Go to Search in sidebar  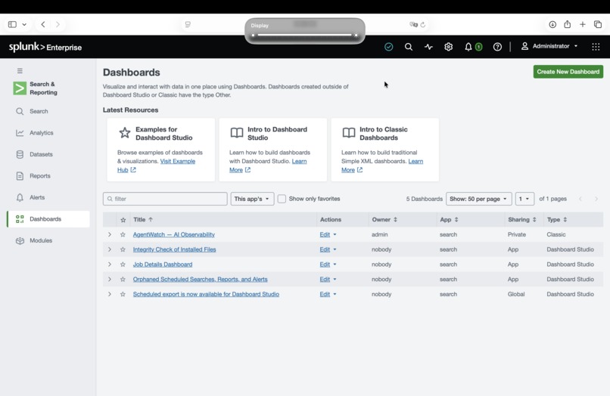[48, 111]
